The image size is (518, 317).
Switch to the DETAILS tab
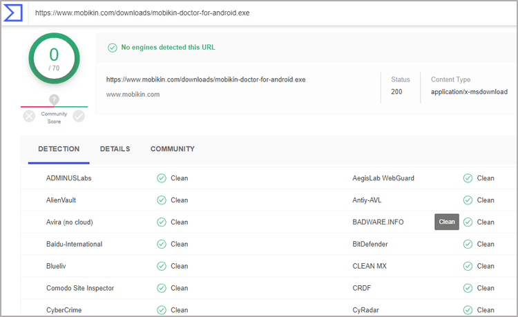(x=115, y=149)
